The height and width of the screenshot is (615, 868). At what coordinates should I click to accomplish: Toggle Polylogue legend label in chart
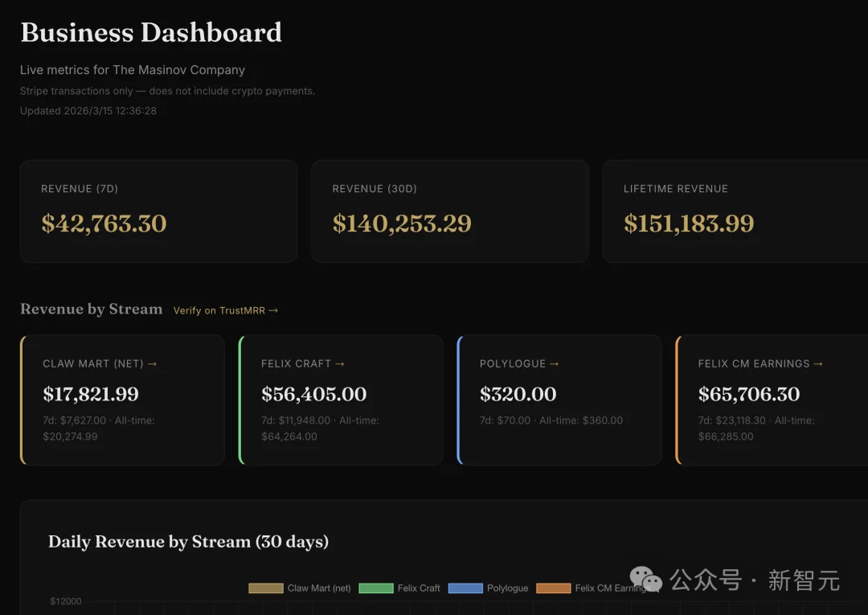[x=507, y=588]
